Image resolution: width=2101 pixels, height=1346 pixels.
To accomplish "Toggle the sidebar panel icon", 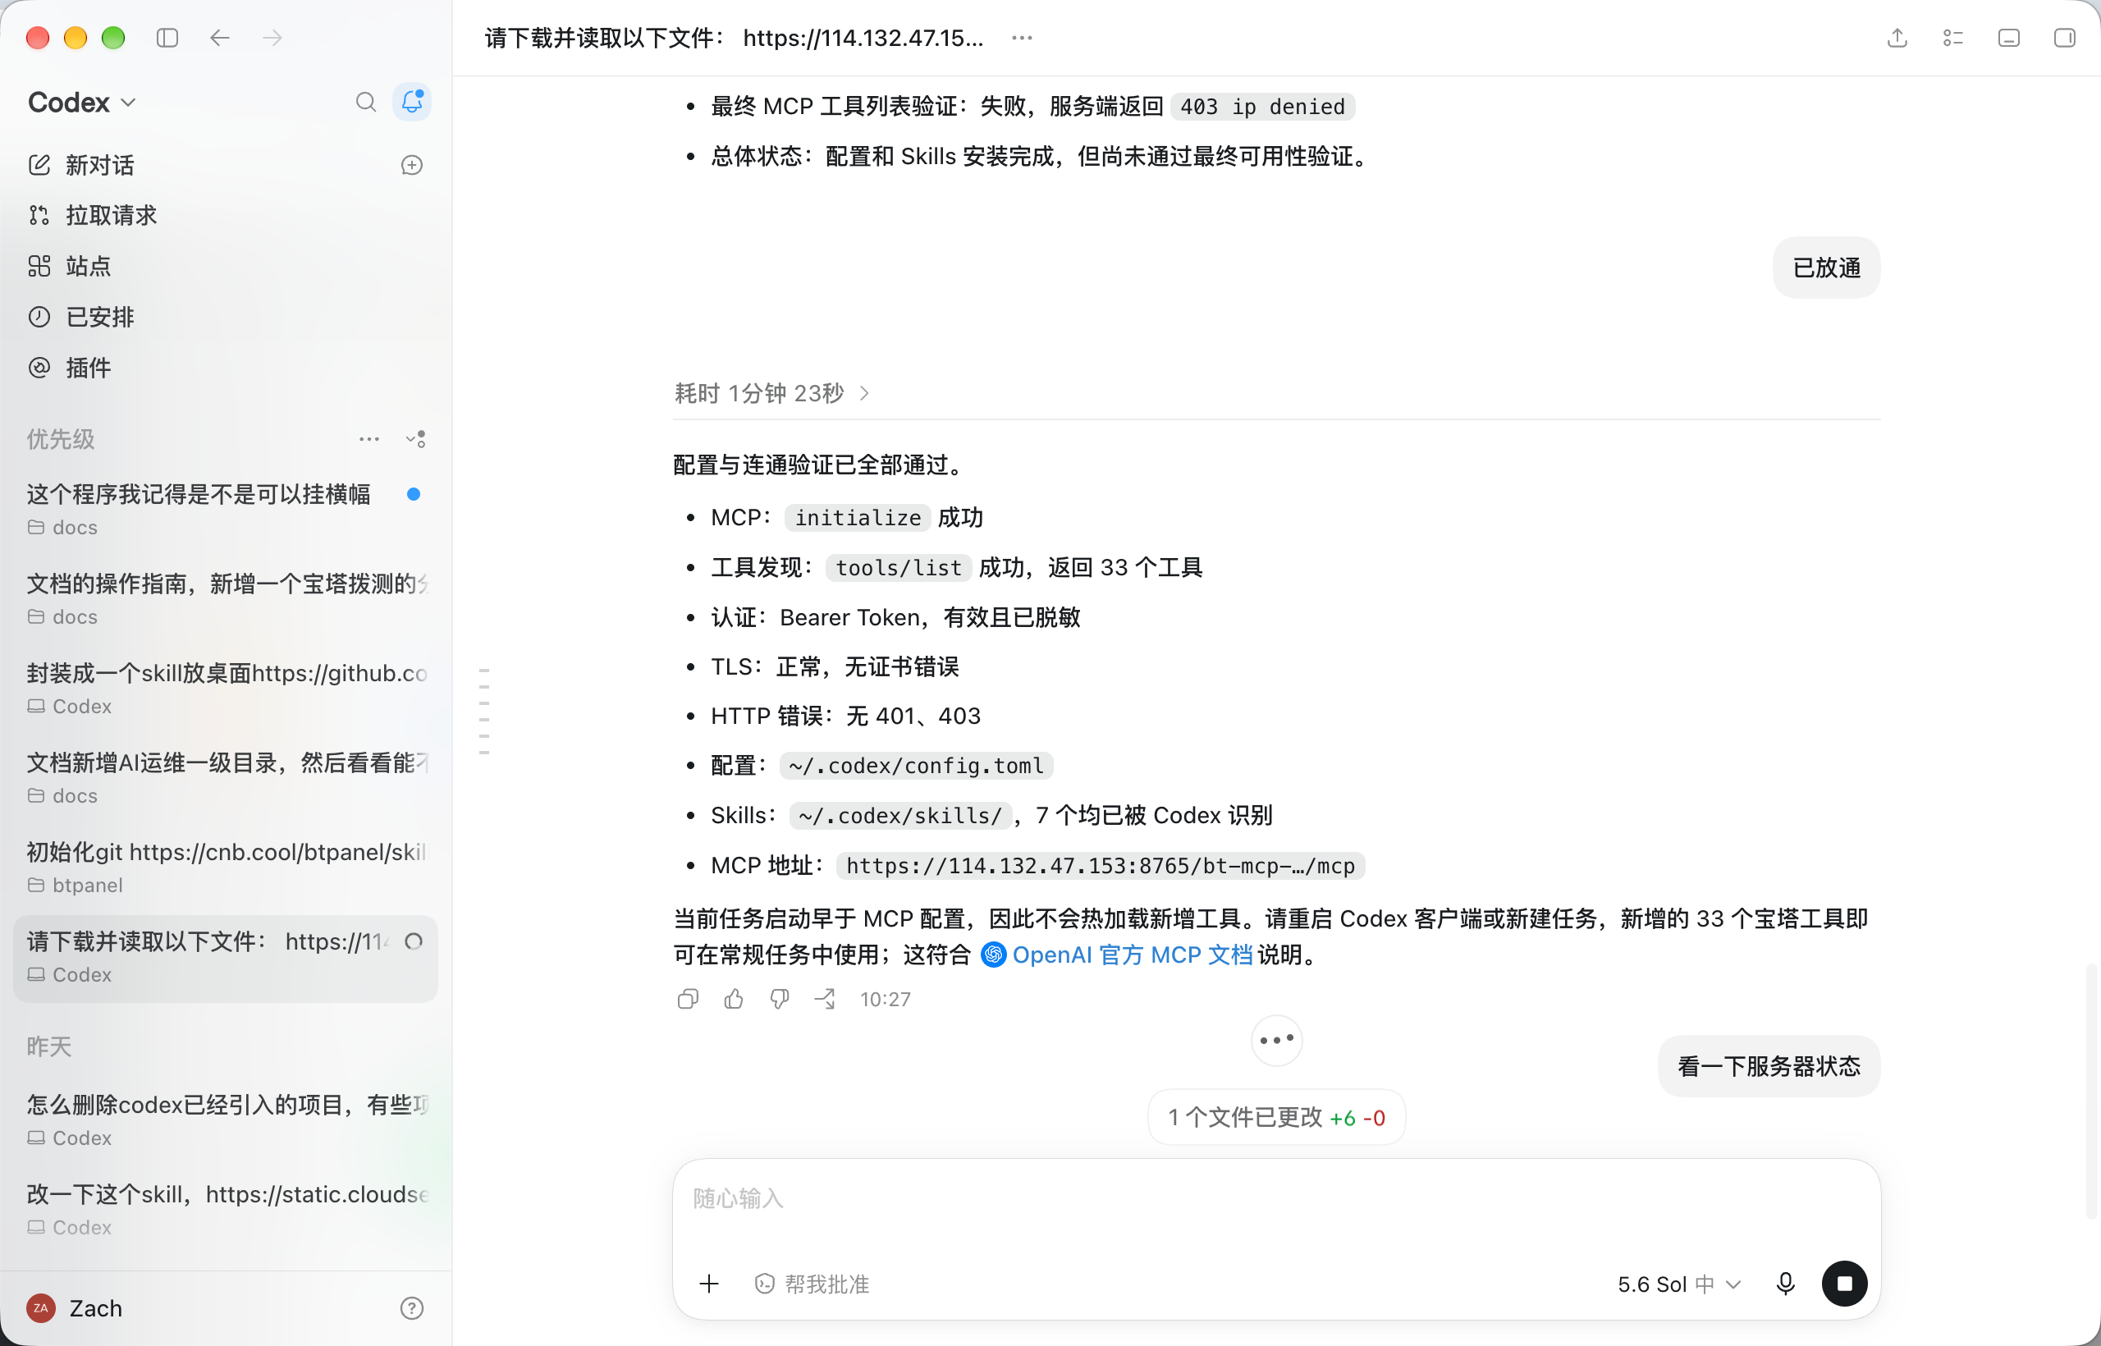I will tap(167, 38).
